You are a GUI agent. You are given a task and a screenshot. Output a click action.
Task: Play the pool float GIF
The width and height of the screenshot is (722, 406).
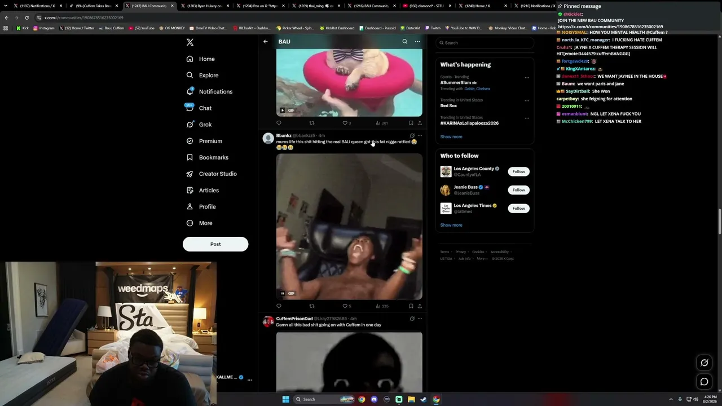click(283, 110)
